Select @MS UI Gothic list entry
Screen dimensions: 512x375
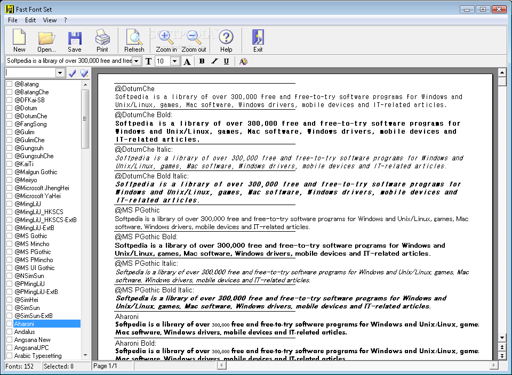(x=34, y=268)
